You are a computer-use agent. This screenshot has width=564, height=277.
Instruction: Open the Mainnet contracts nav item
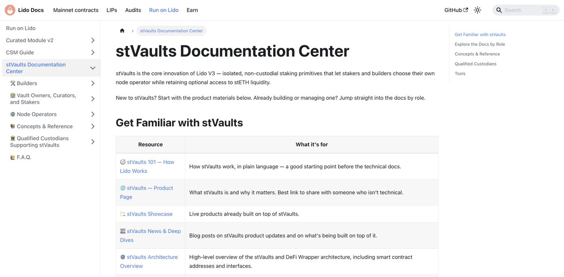[76, 10]
